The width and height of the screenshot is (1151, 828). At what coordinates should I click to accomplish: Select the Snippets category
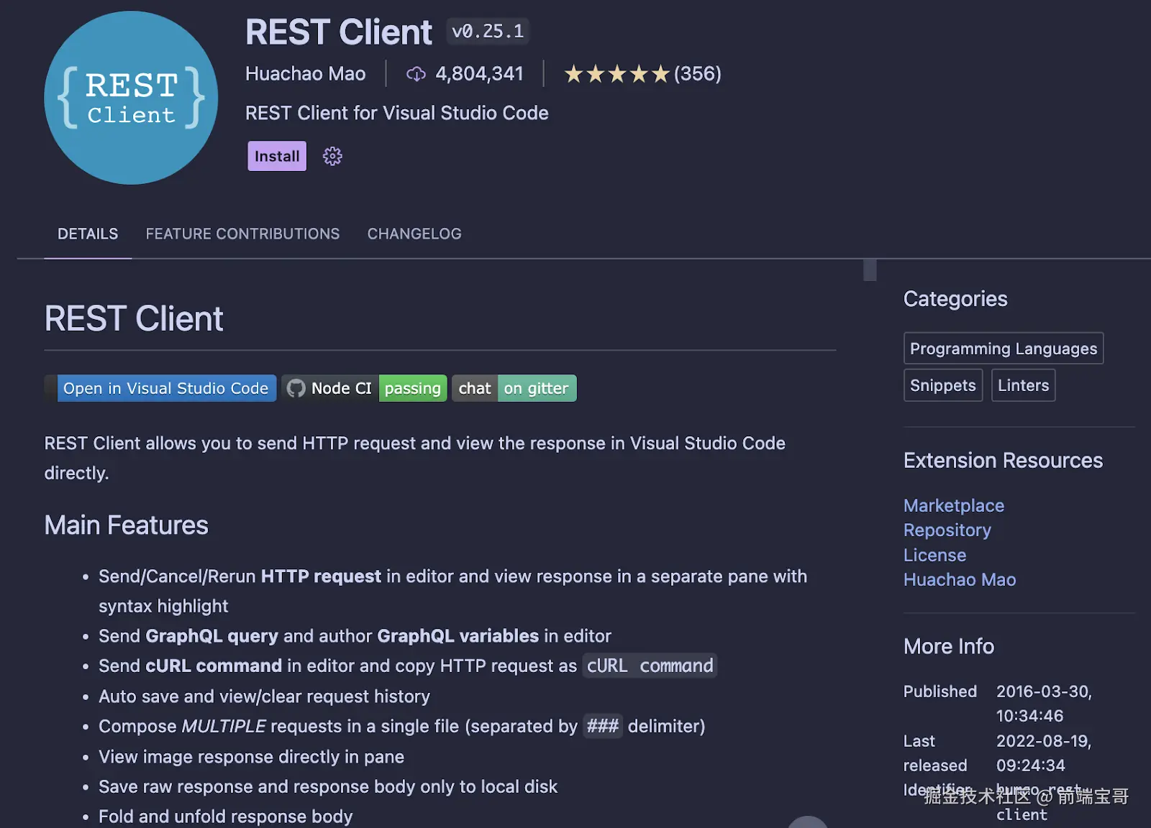pyautogui.click(x=942, y=385)
